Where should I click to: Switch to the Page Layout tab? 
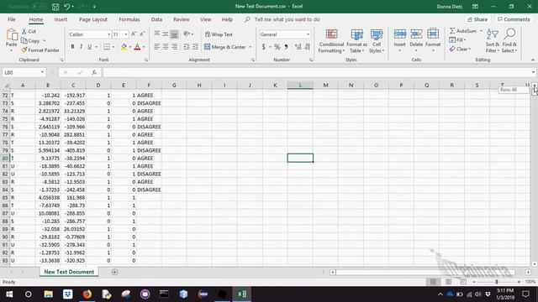93,19
